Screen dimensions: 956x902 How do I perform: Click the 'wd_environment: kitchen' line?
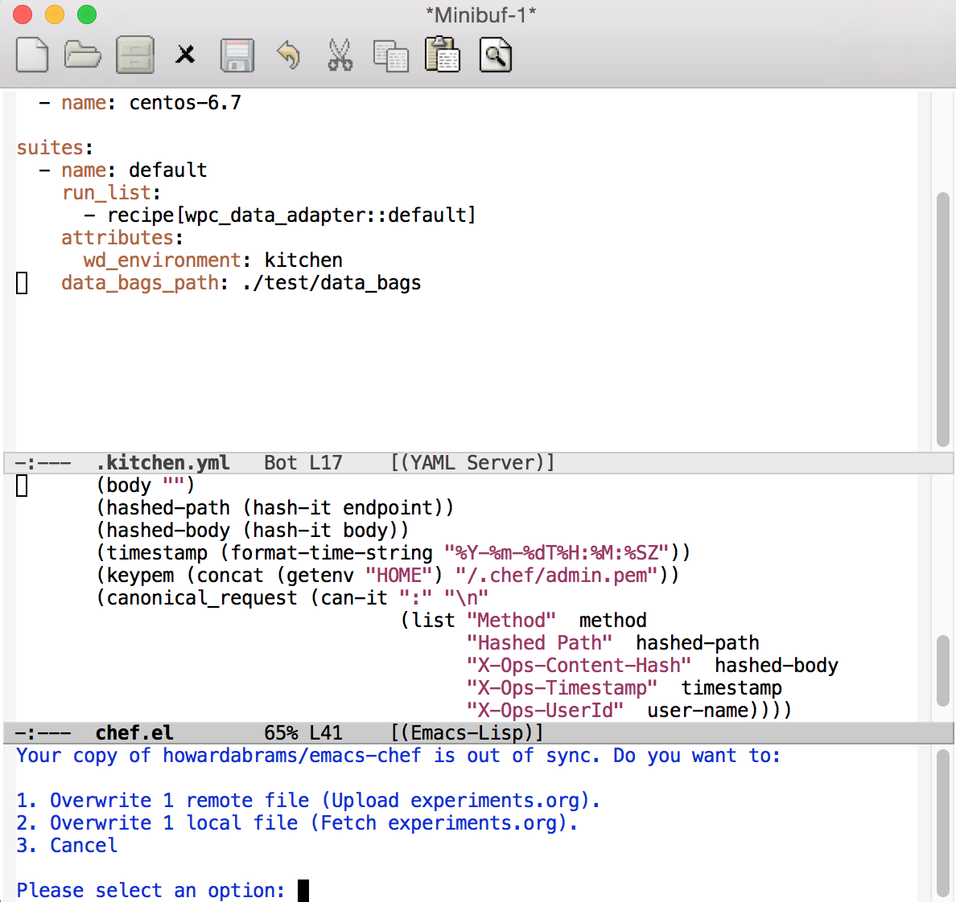(212, 260)
